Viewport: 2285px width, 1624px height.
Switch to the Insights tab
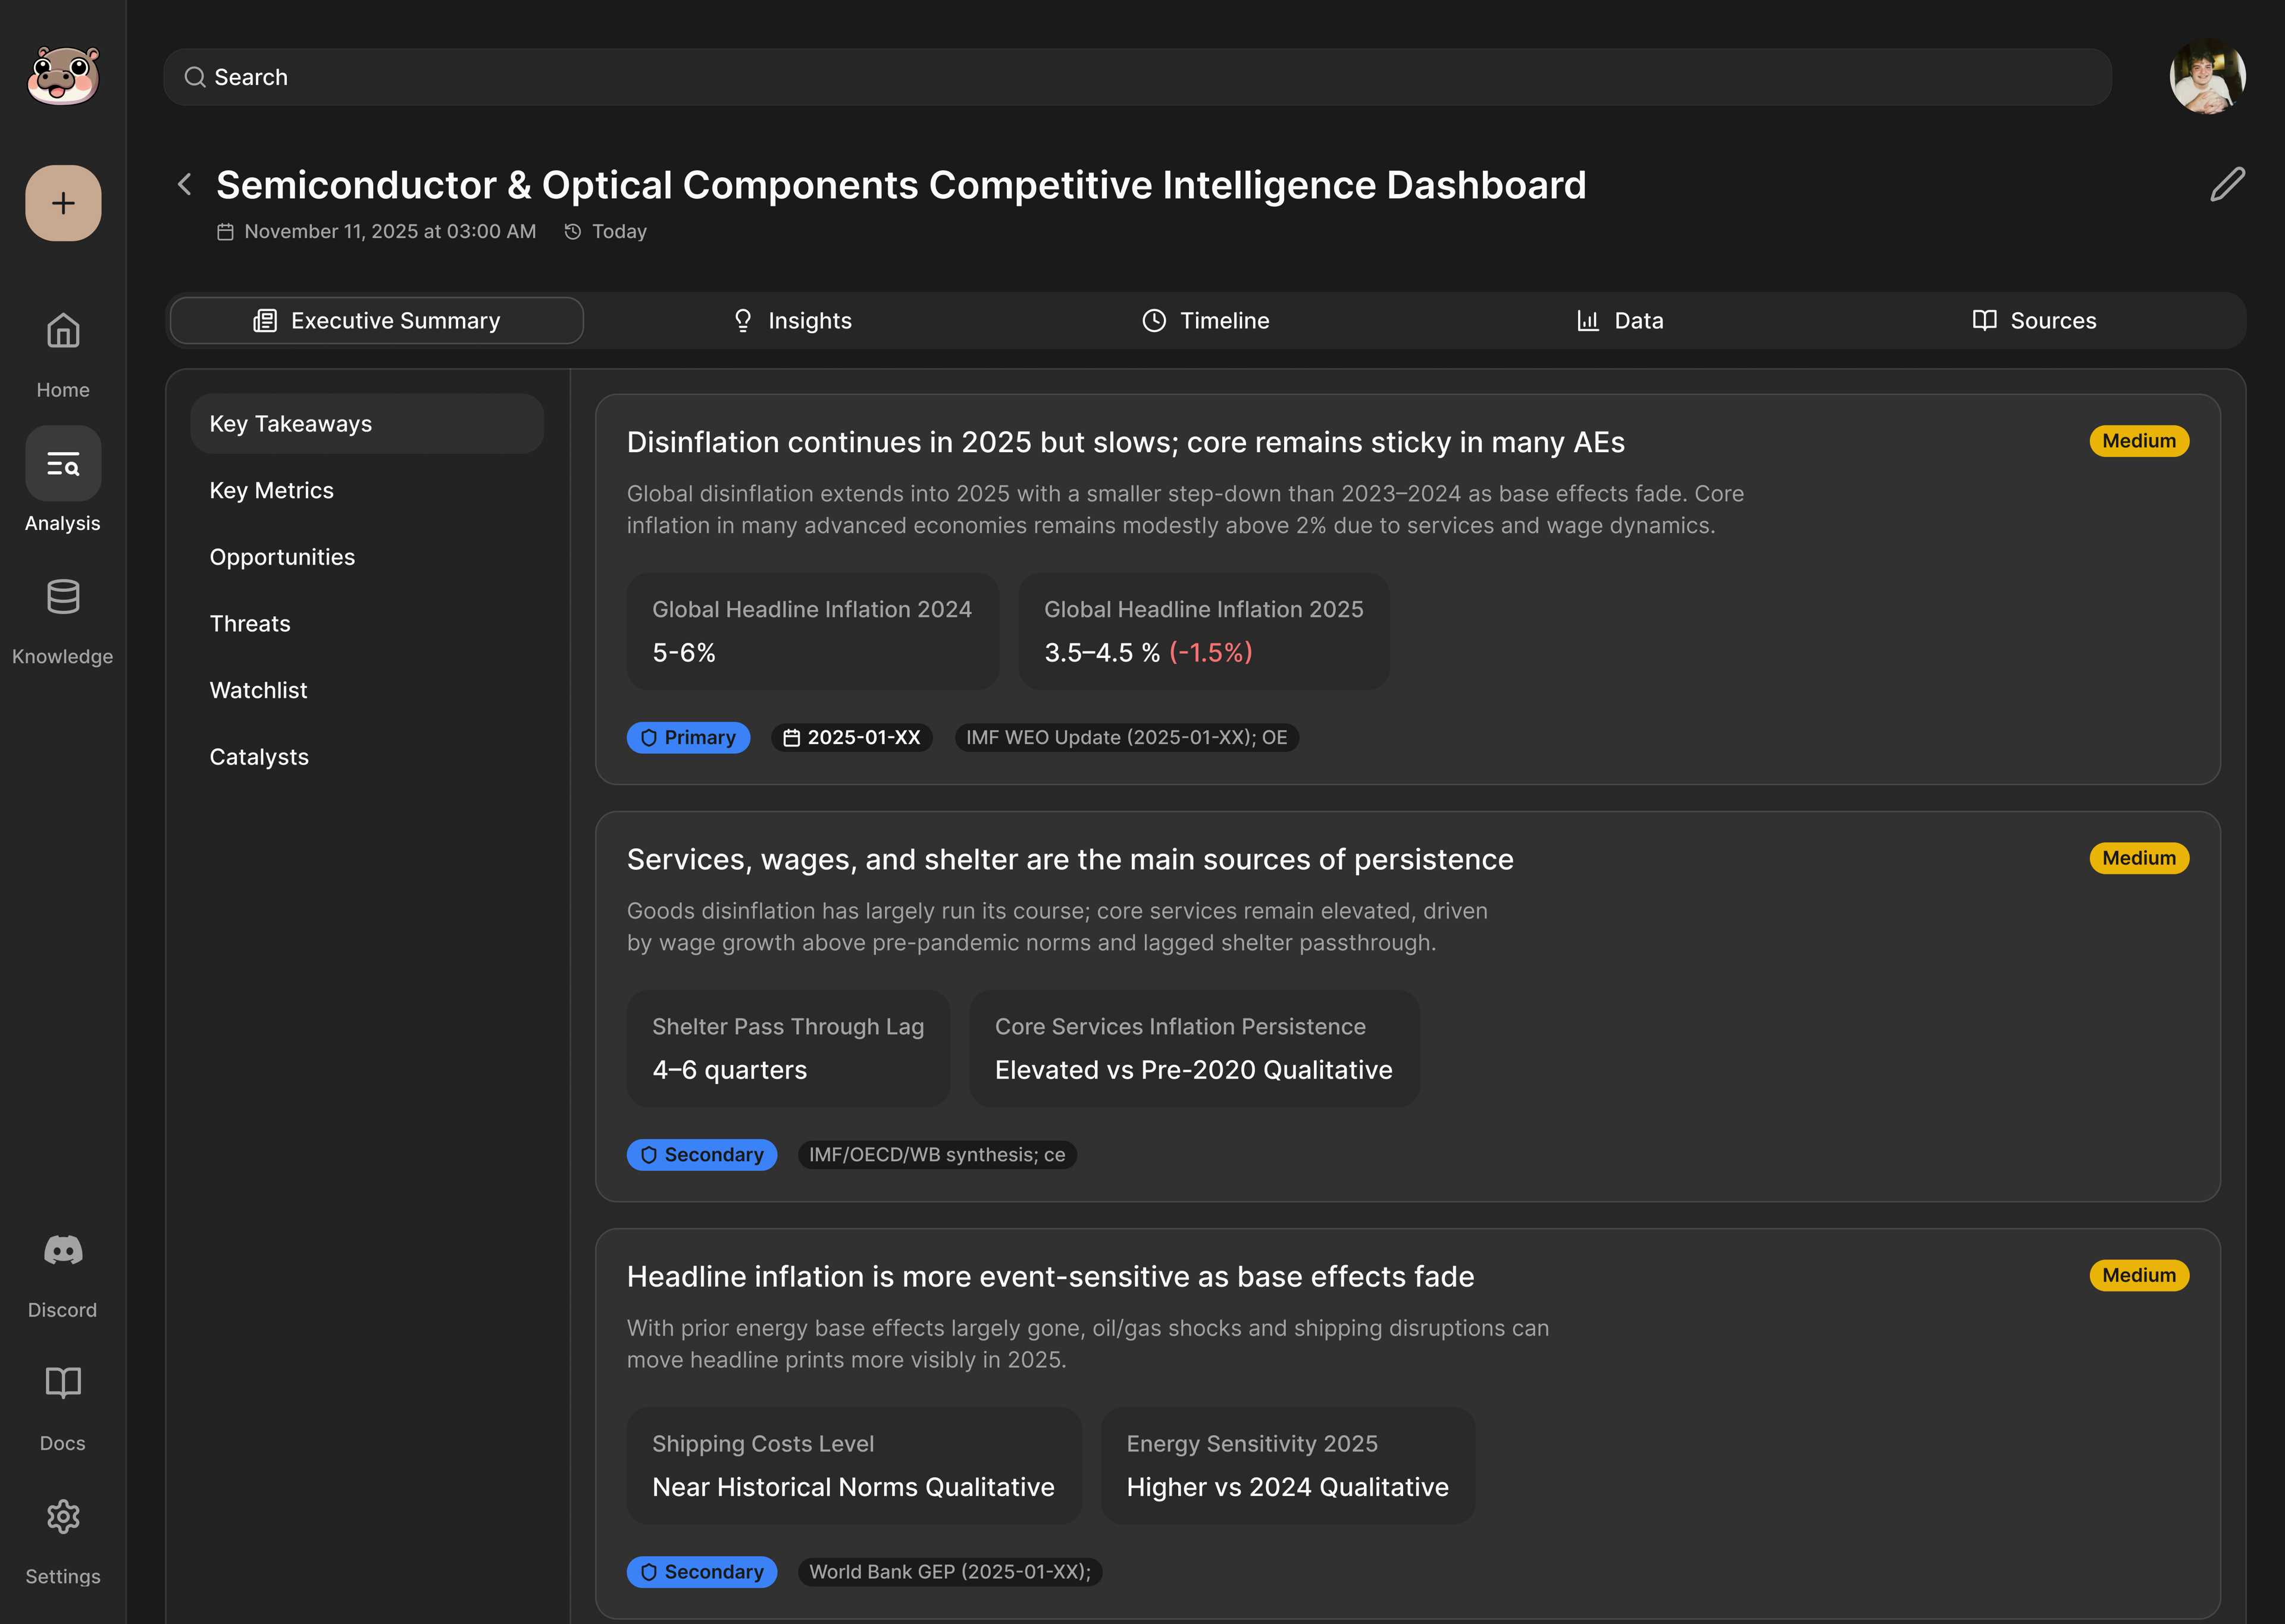coord(792,321)
